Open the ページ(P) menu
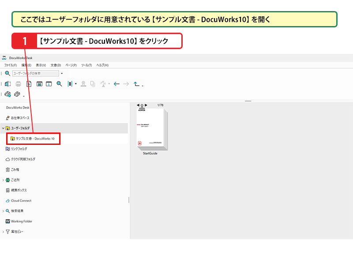The width and height of the screenshot is (353, 265). (x=71, y=65)
